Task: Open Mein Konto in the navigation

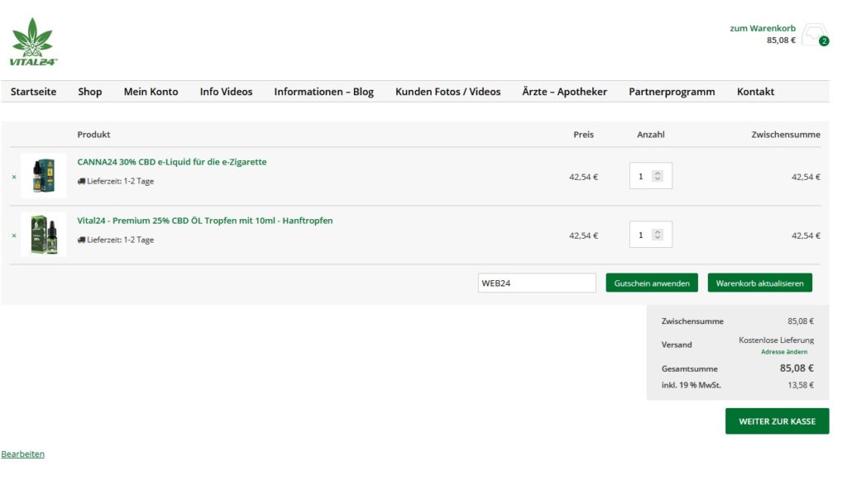Action: 151,92
